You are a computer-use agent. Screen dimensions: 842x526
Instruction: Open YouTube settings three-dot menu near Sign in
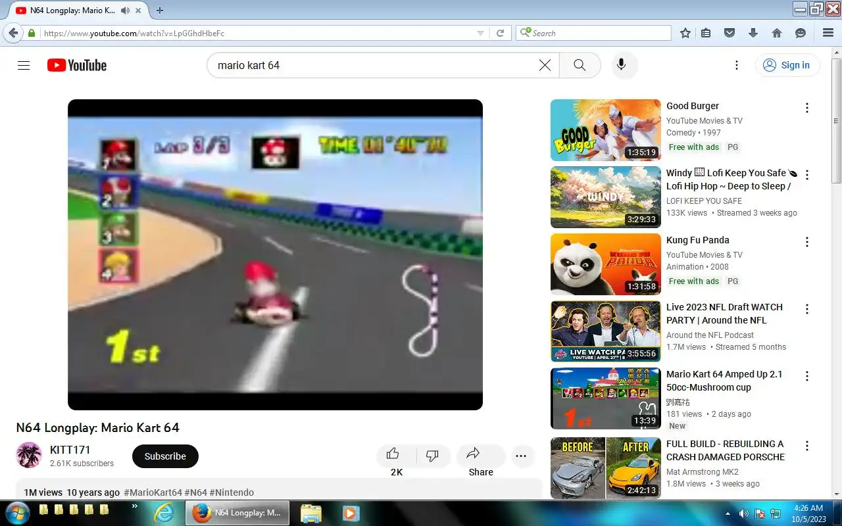(737, 65)
